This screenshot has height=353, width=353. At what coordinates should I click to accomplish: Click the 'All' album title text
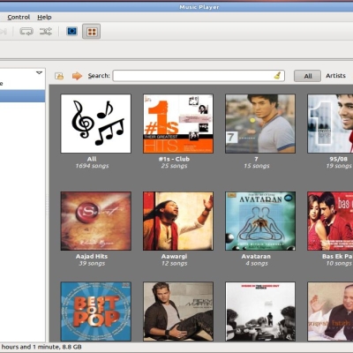[92, 159]
